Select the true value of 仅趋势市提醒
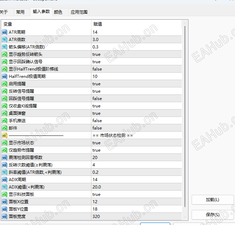The image size is (235, 225). click(x=136, y=150)
